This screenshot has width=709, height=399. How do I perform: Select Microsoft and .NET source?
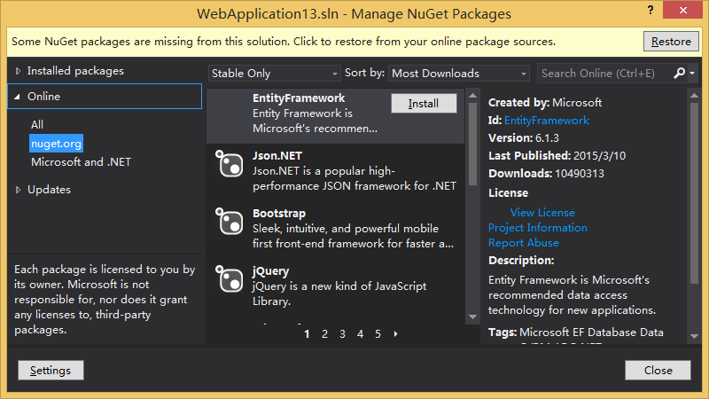pos(81,162)
